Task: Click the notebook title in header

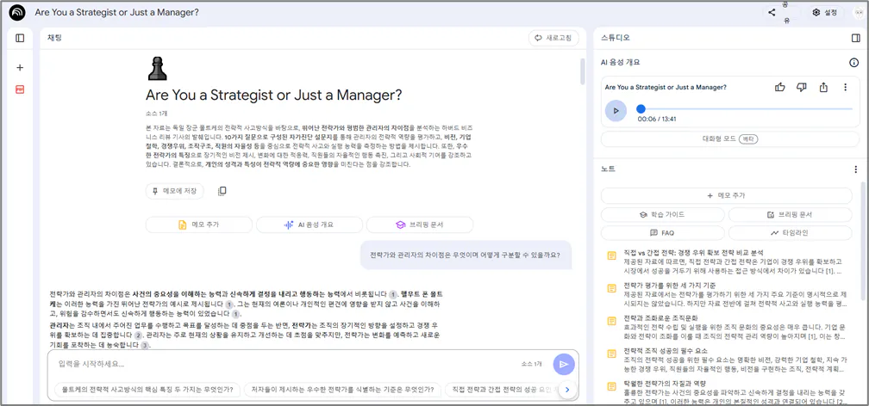Action: coord(117,12)
